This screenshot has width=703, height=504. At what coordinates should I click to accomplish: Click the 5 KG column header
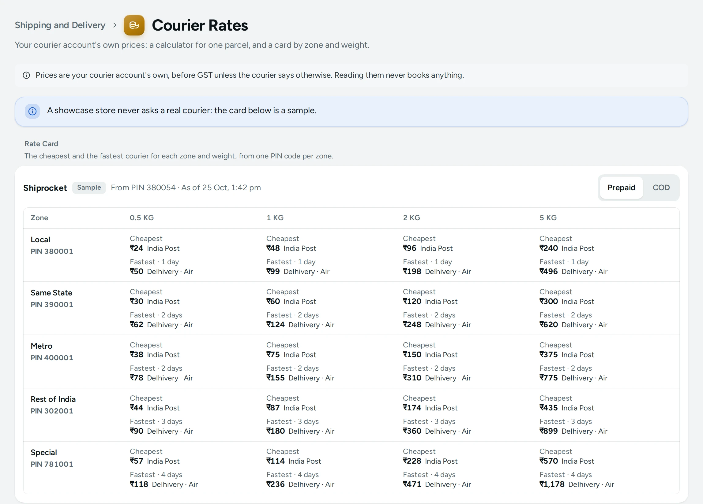(x=548, y=218)
